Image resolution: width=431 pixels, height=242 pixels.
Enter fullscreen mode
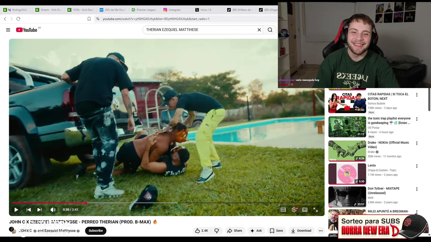coord(316,210)
